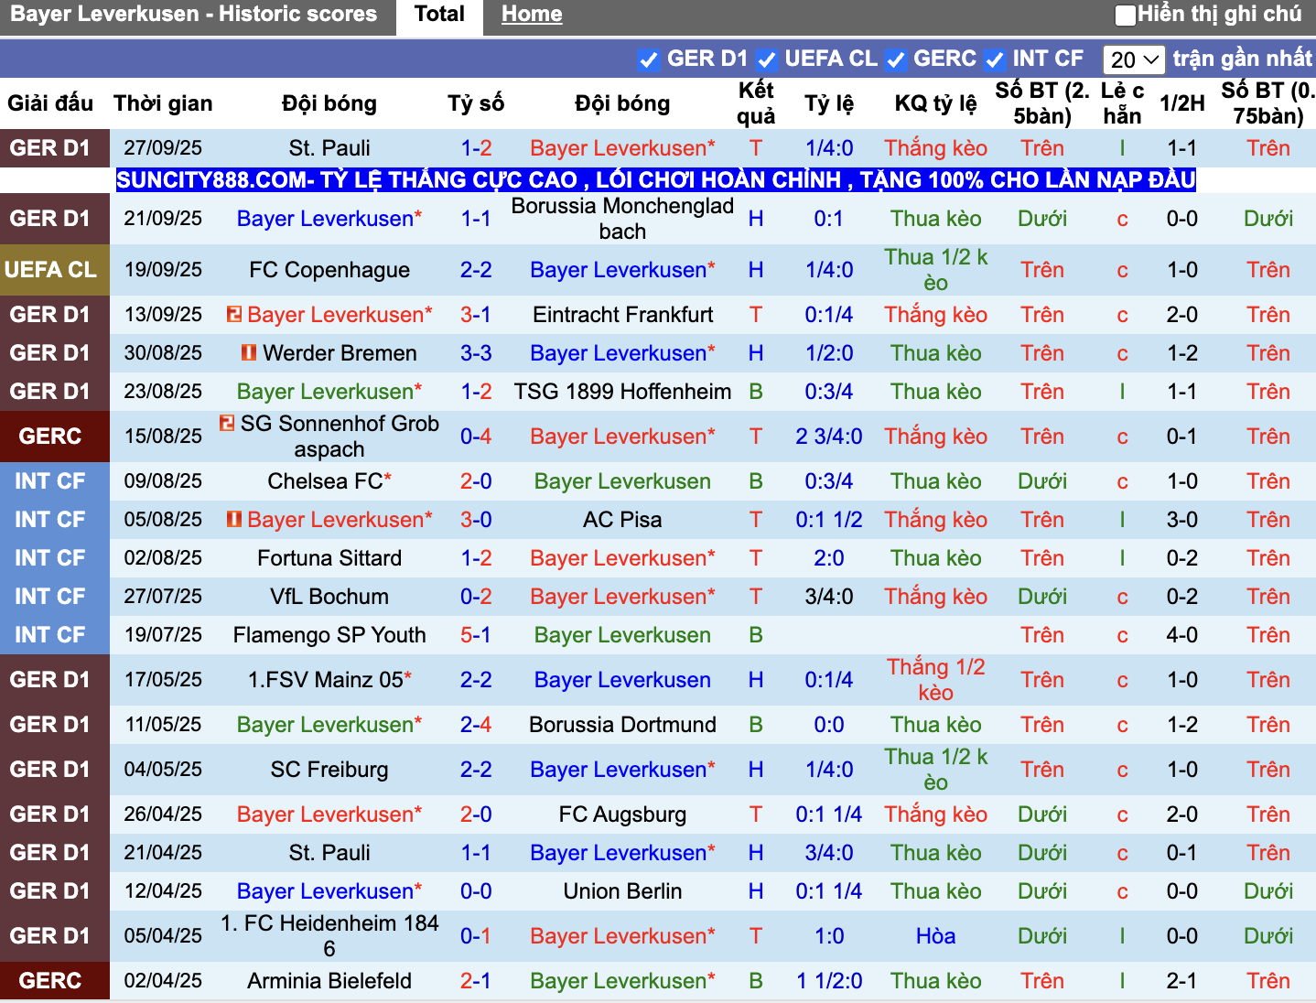Click the Hòa result in Heidenheim row
Viewport: 1316px width, 1003px height.
coord(935,936)
